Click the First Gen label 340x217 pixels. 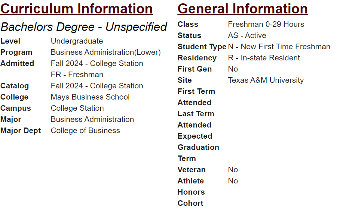click(x=194, y=69)
